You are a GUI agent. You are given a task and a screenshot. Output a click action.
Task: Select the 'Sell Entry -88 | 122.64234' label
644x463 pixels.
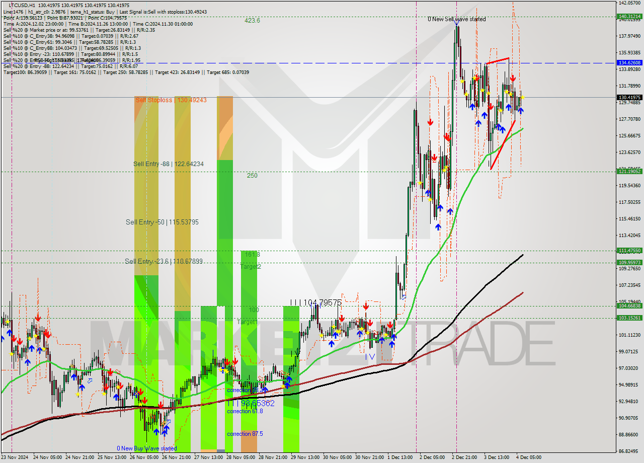169,164
